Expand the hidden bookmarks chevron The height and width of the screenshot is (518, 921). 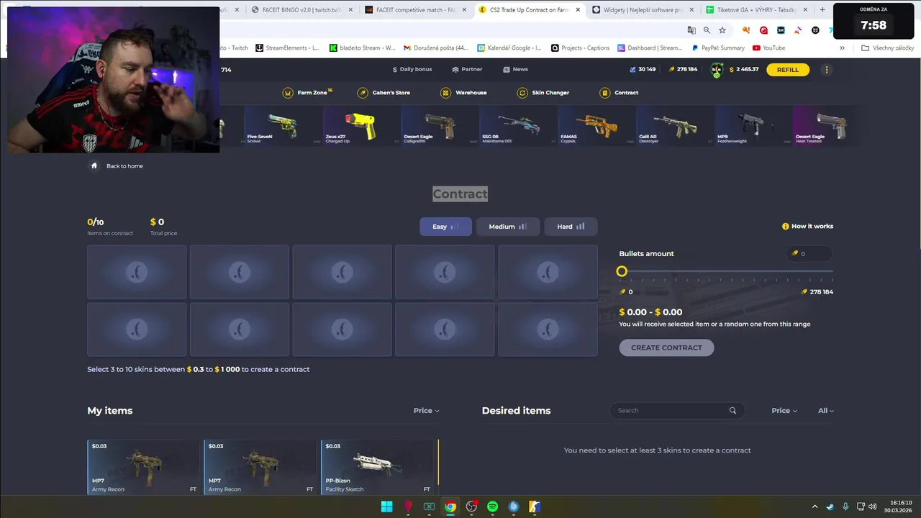842,48
